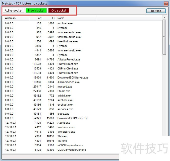Select the dark red Old socket swatch
The height and width of the screenshot is (161, 170).
click(x=59, y=11)
